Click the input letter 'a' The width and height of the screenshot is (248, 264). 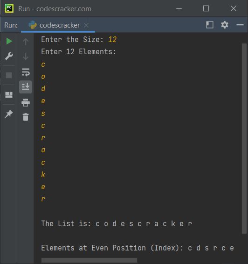tap(43, 150)
